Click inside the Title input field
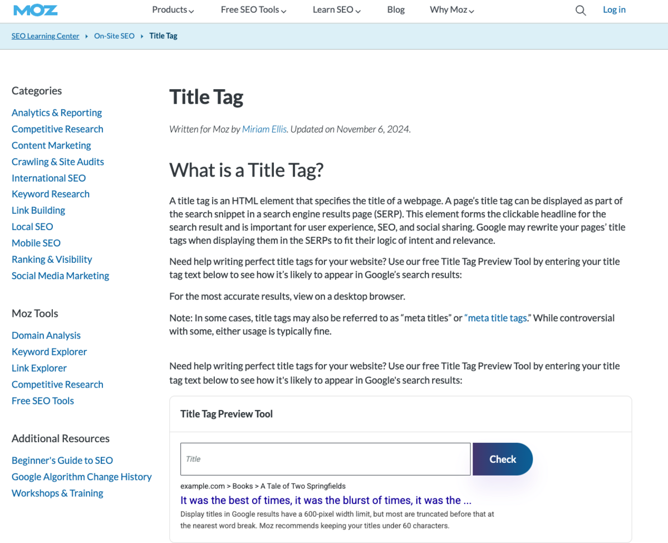 coord(325,458)
